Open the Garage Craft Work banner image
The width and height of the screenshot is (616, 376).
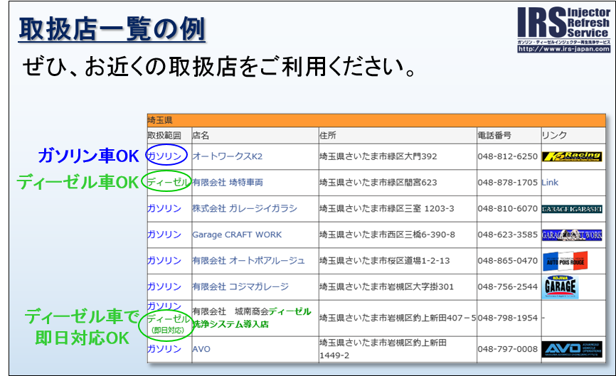571,235
